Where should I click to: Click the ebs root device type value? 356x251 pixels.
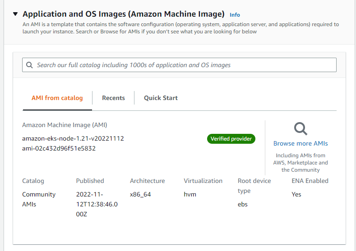coord(242,204)
